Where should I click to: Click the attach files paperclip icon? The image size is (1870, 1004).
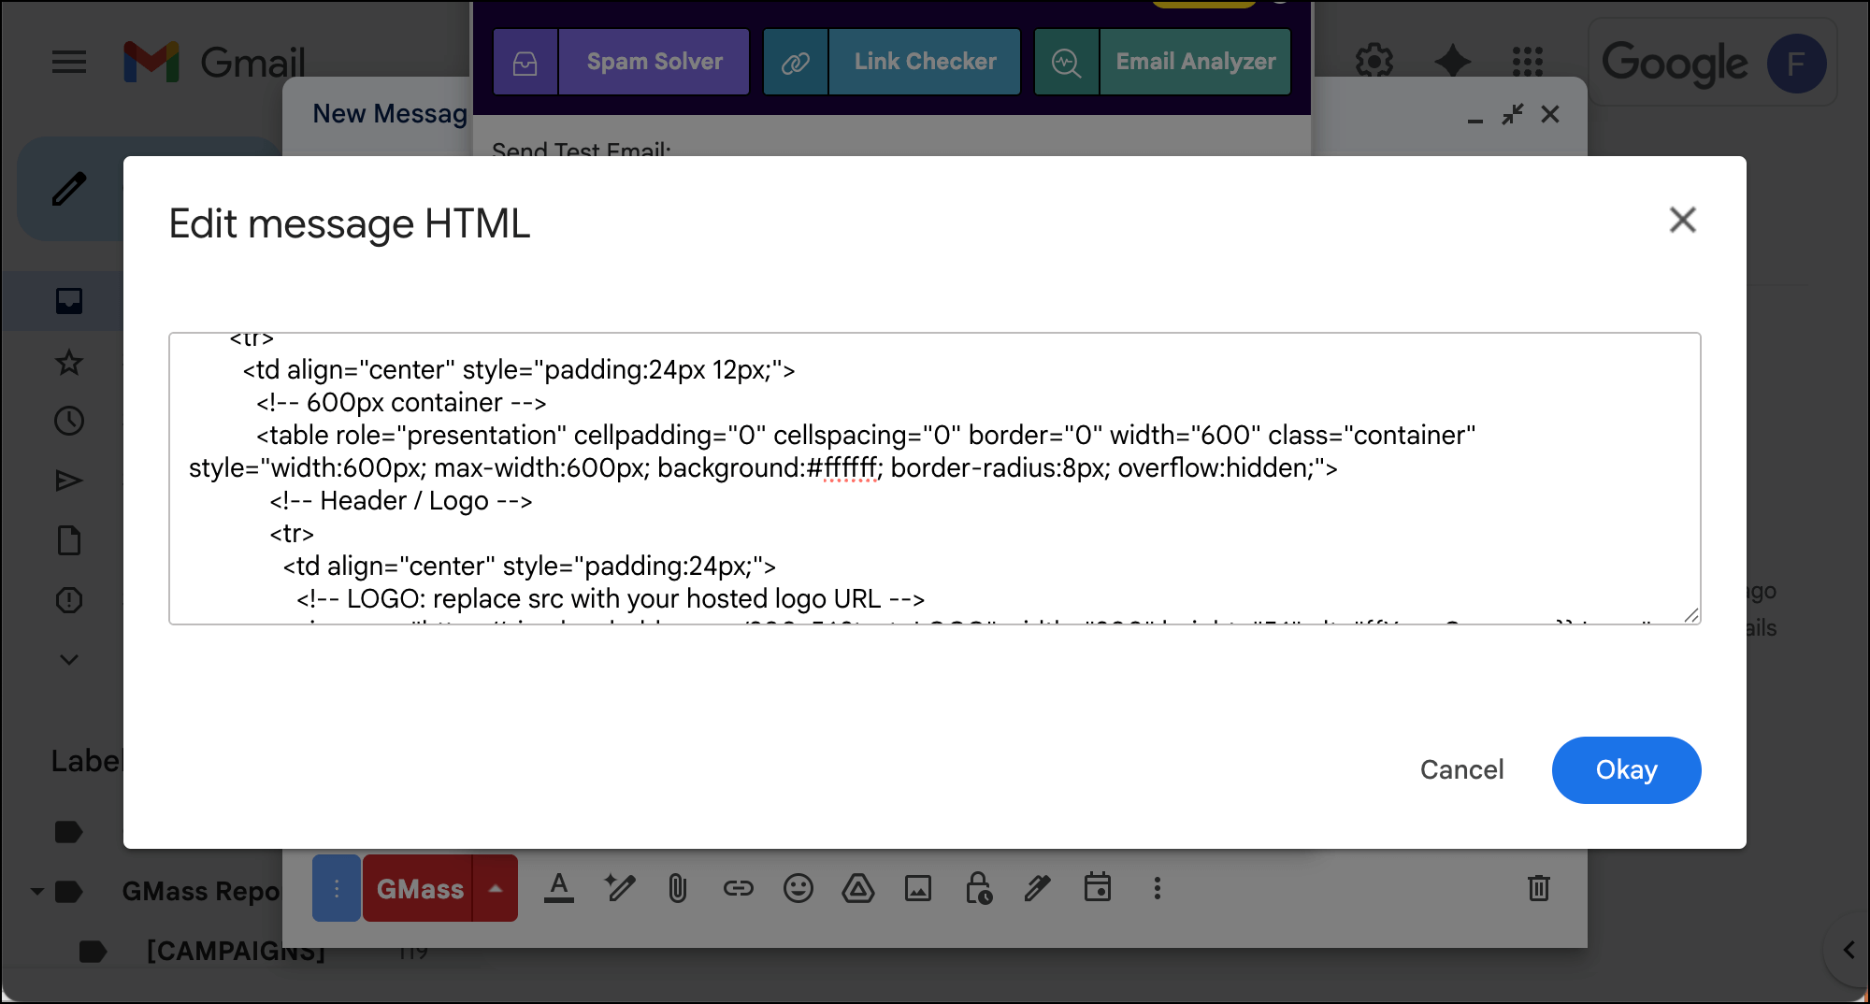(678, 888)
